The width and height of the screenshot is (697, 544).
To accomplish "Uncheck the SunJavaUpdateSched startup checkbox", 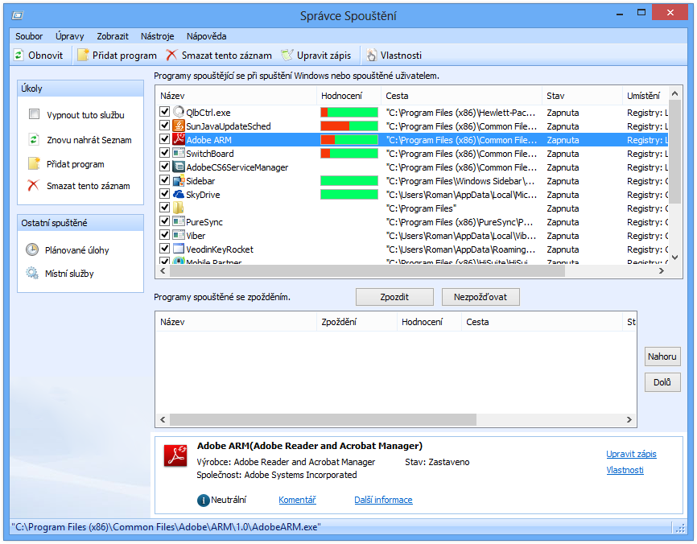I will coord(164,126).
